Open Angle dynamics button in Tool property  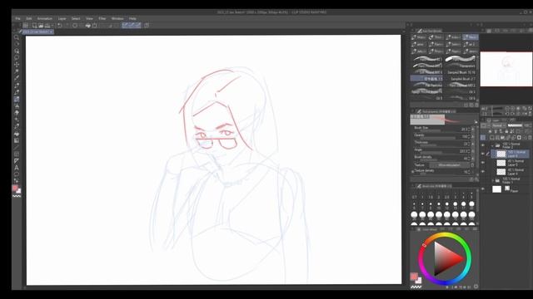coord(473,151)
